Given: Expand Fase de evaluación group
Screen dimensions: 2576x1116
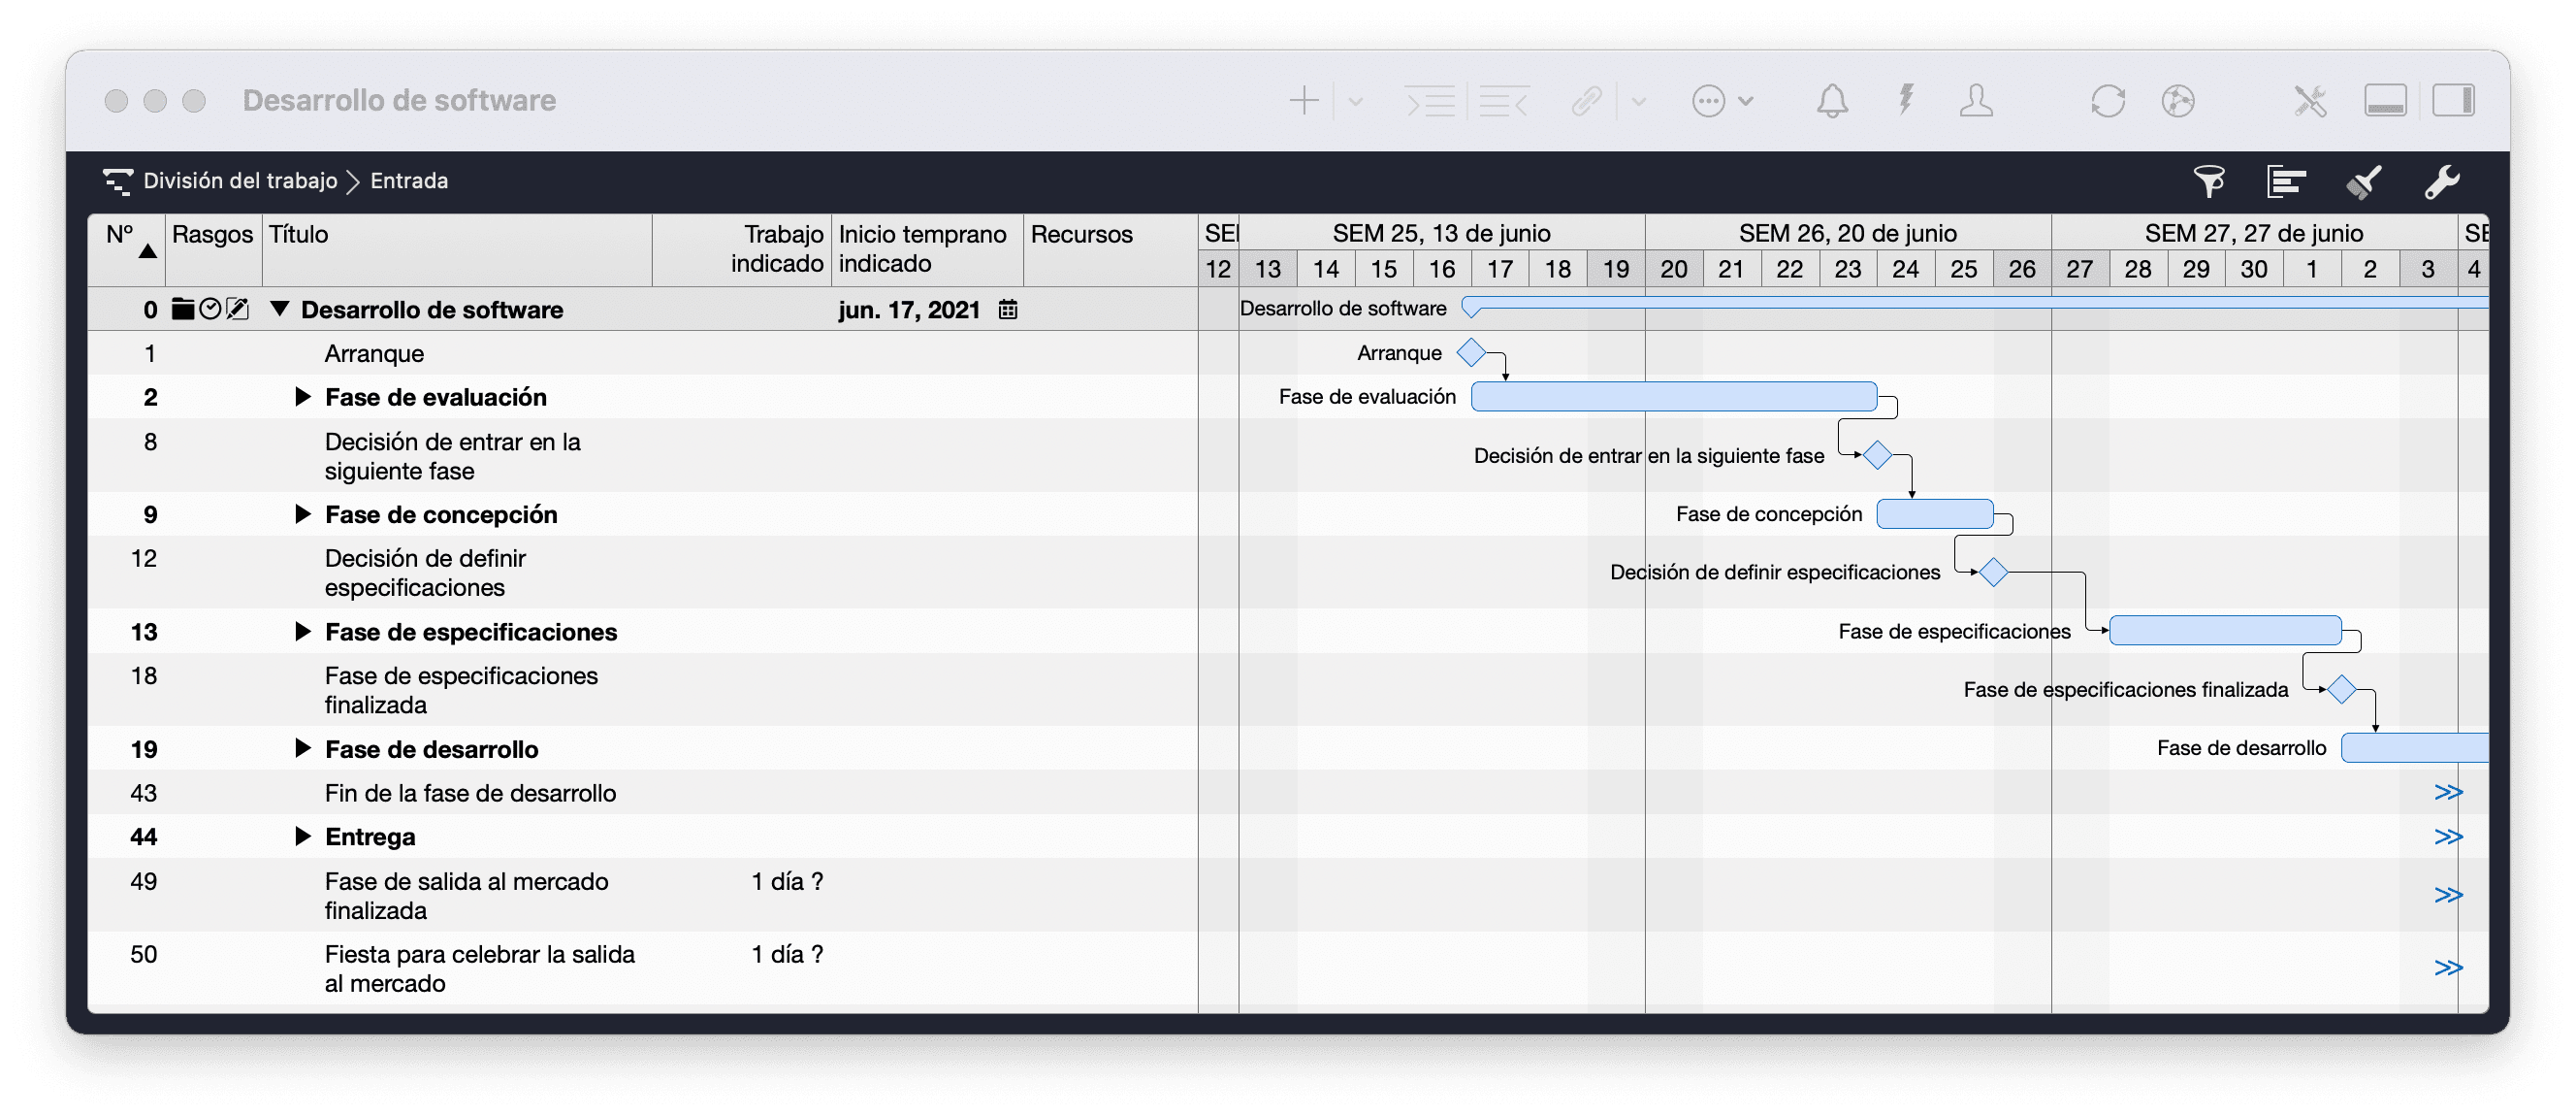Looking at the screenshot, I should (302, 397).
